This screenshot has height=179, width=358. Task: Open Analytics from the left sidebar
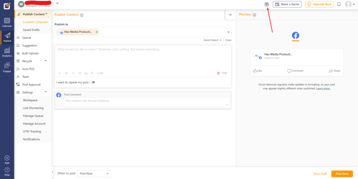(7, 52)
